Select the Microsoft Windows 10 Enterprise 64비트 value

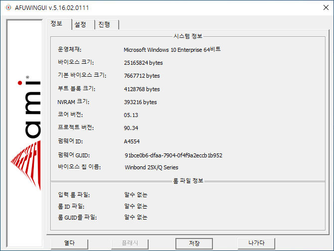pyautogui.click(x=172, y=50)
